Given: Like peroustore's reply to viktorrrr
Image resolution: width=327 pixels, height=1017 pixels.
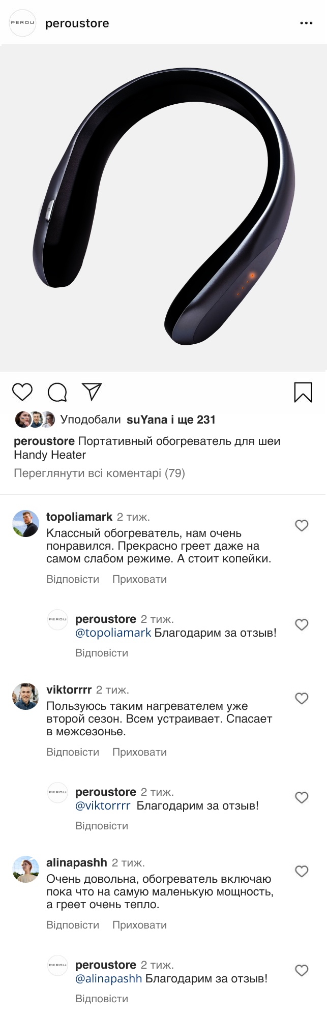Looking at the screenshot, I should (x=302, y=797).
